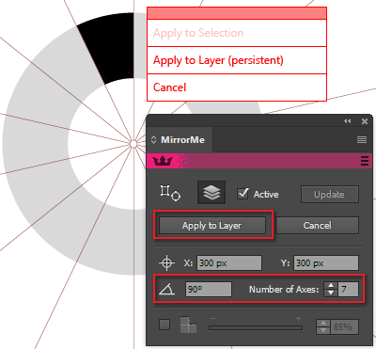Select the apply-to-selection mode icon
This screenshot has width=376, height=349.
point(170,193)
